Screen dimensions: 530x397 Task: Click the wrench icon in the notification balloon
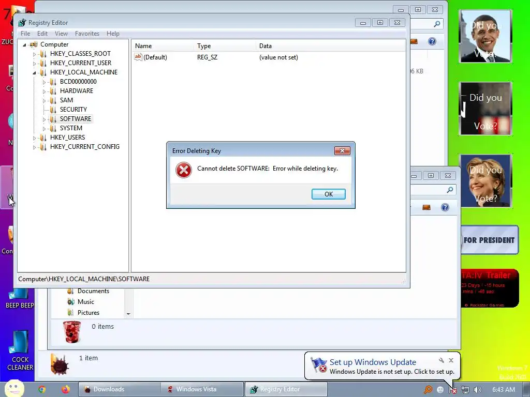click(x=441, y=360)
